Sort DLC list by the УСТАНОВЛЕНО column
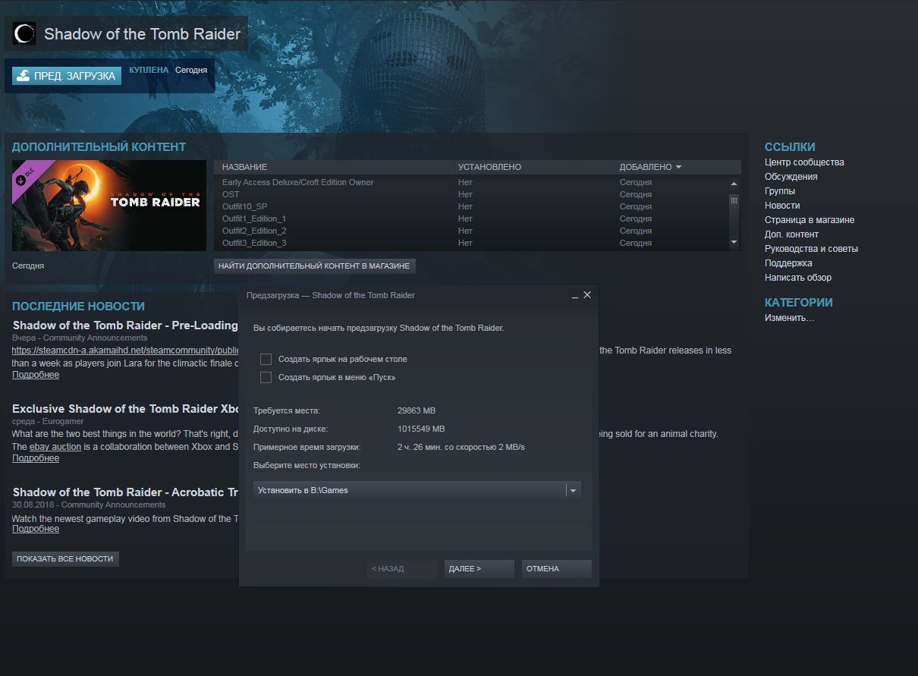 click(x=535, y=167)
